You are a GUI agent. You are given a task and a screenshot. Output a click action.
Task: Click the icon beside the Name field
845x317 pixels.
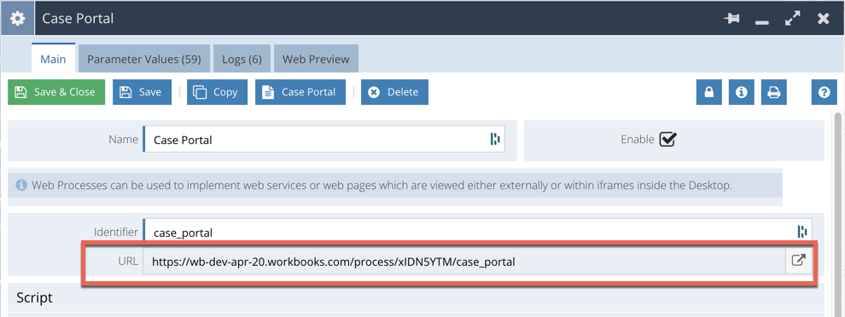[495, 140]
